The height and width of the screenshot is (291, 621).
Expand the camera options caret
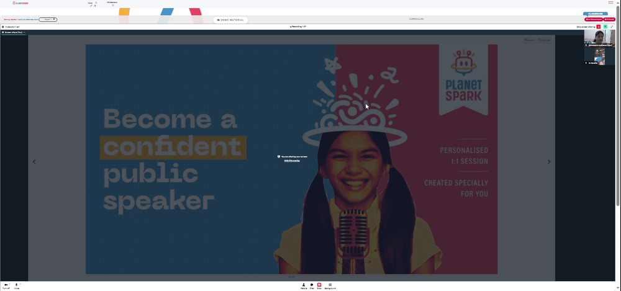pyautogui.click(x=10, y=284)
